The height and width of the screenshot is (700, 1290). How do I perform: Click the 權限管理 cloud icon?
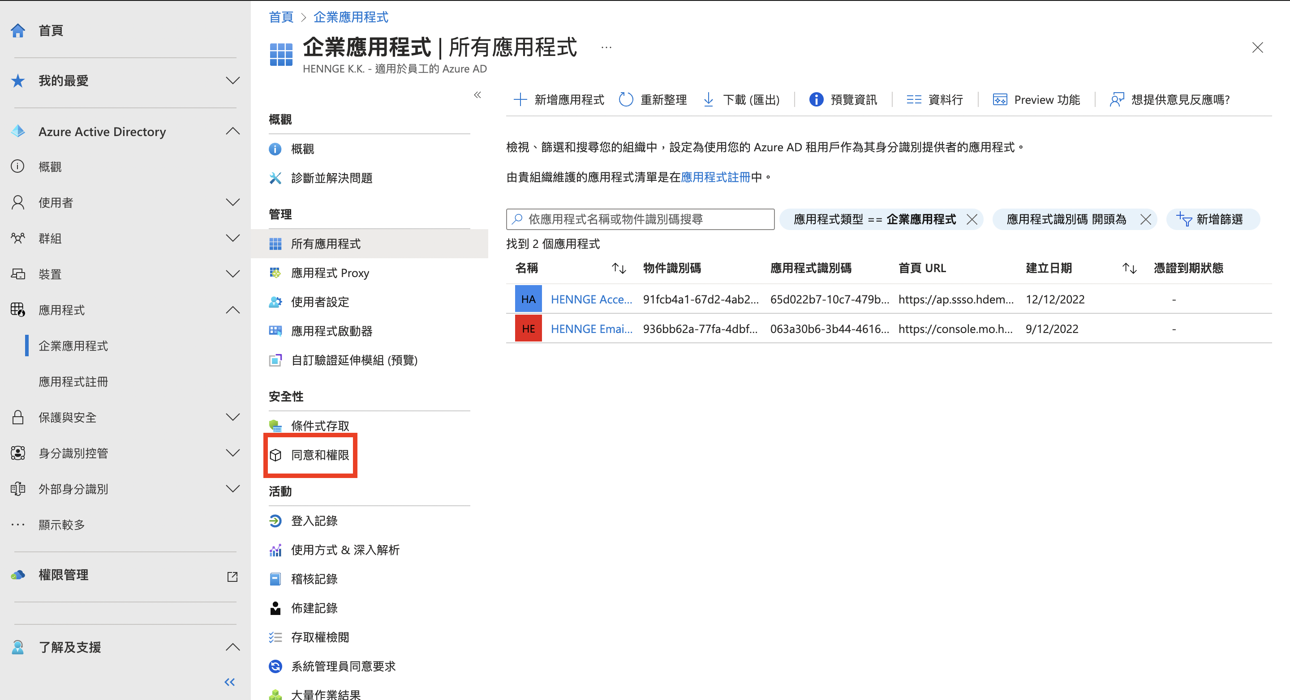18,575
